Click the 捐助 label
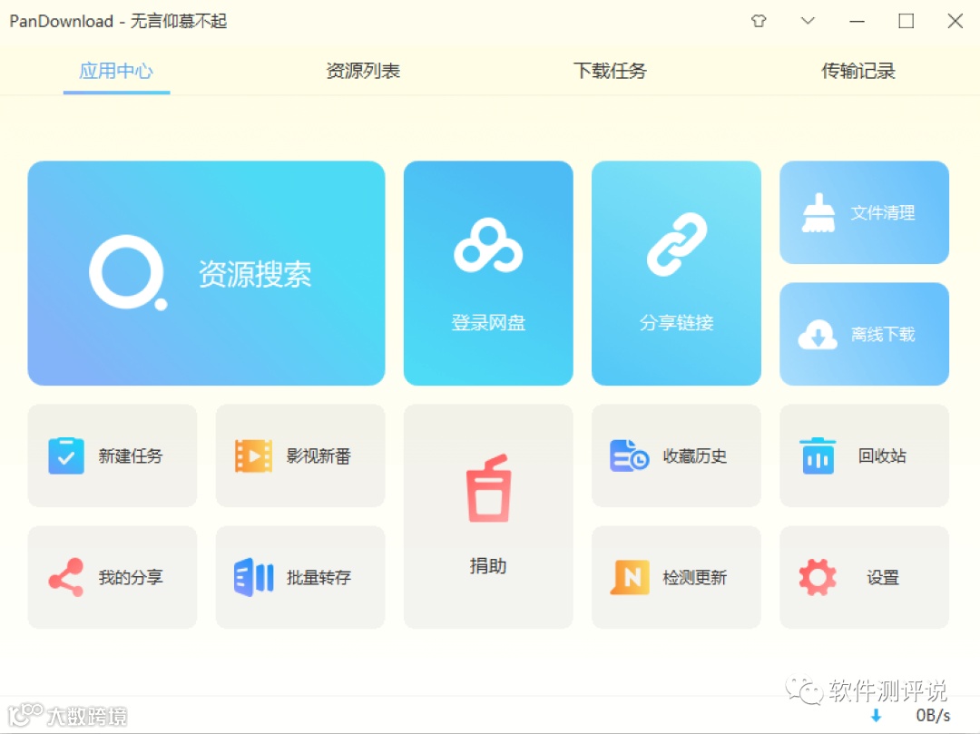Screen dimensions: 980x734 point(488,566)
